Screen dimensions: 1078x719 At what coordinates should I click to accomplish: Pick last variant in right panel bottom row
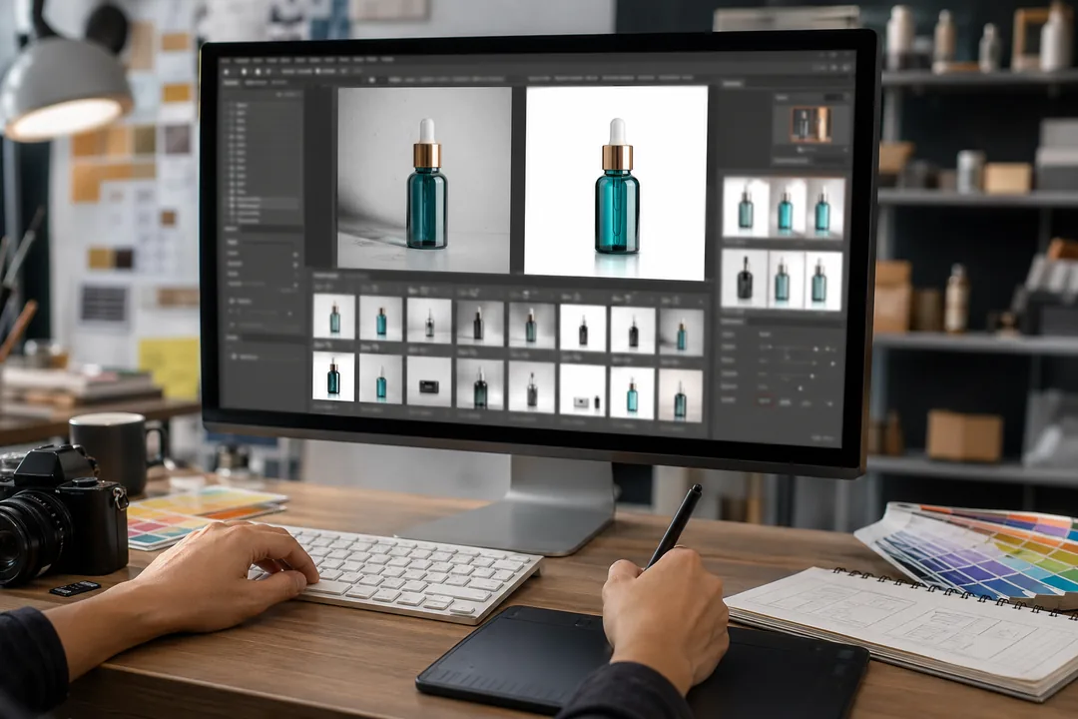point(820,282)
